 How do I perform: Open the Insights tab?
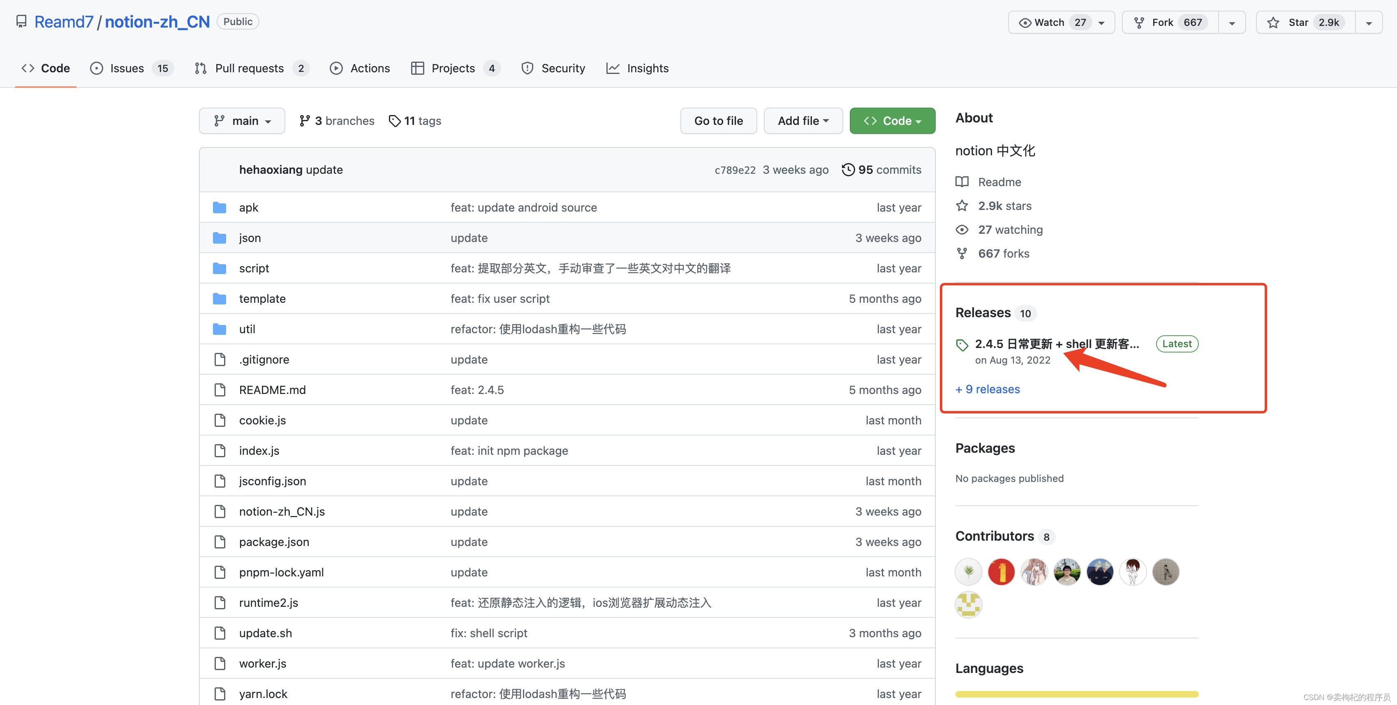[x=638, y=68]
